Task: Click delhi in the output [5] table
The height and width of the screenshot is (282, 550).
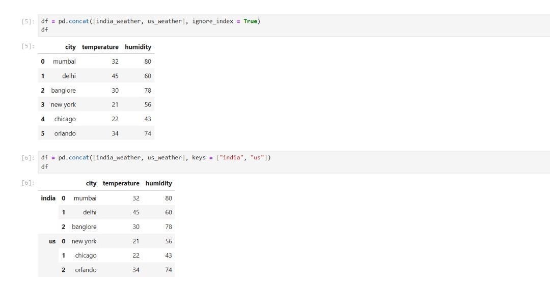Action: click(x=69, y=76)
